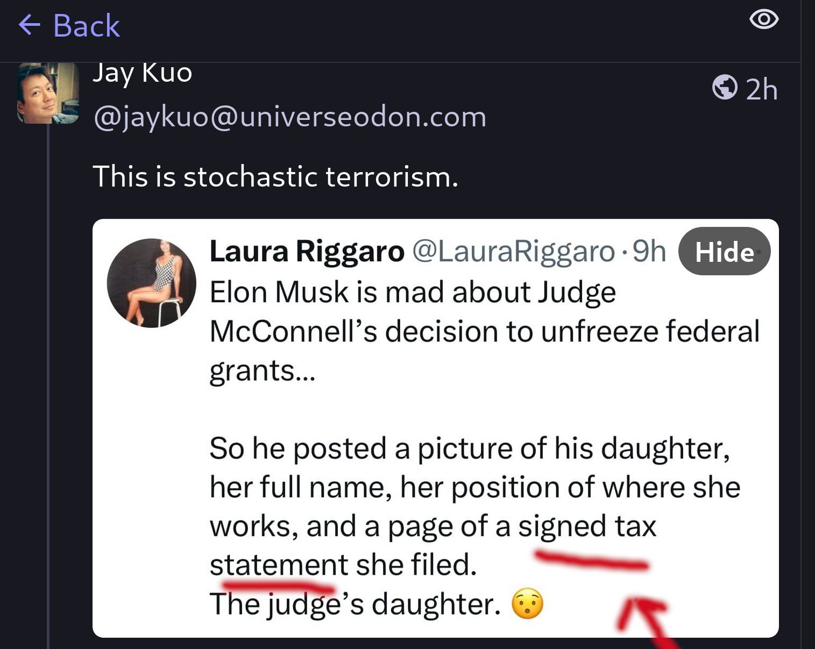Click "The judge's daughter." line in image

(x=355, y=604)
